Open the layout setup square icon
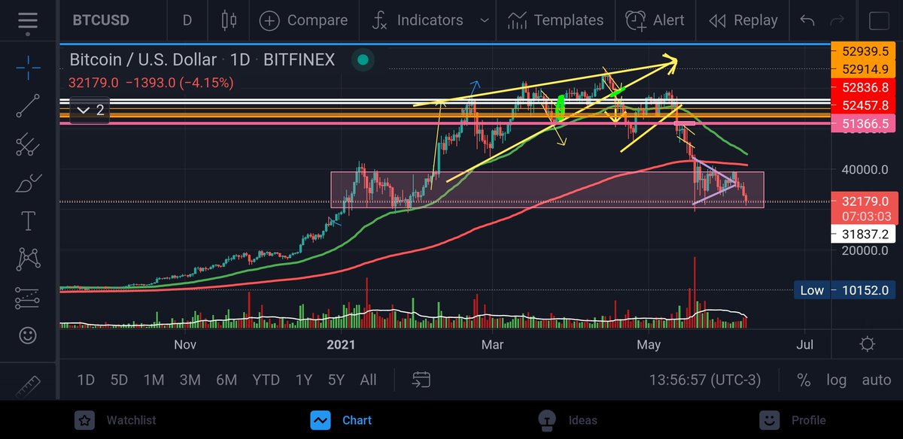Image resolution: width=903 pixels, height=439 pixels. (x=878, y=20)
